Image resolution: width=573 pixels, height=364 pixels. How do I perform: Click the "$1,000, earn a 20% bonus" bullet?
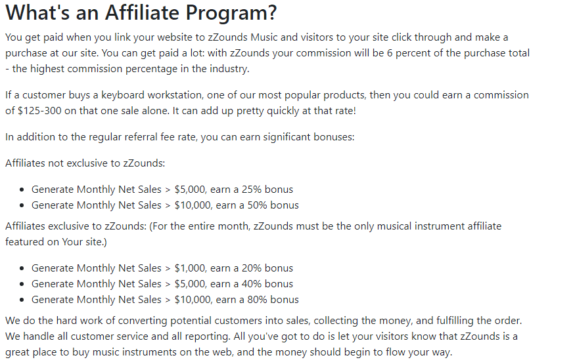coord(162,268)
